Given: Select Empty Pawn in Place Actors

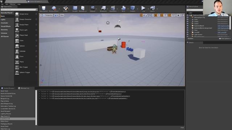Looking at the screenshot, I should tap(26, 25).
